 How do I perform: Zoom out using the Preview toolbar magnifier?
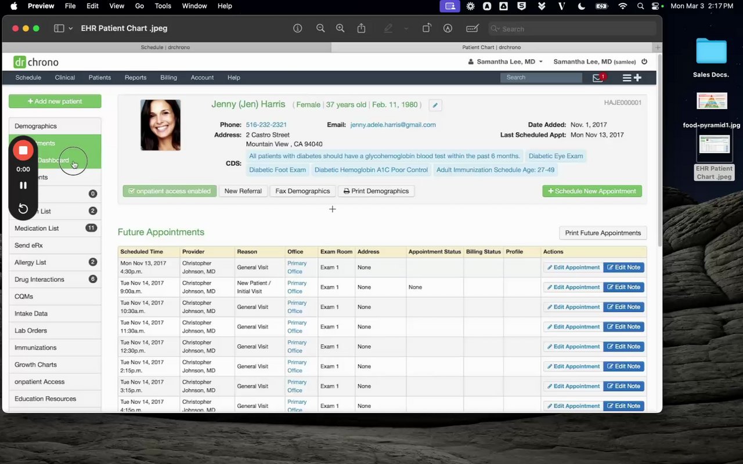[320, 28]
